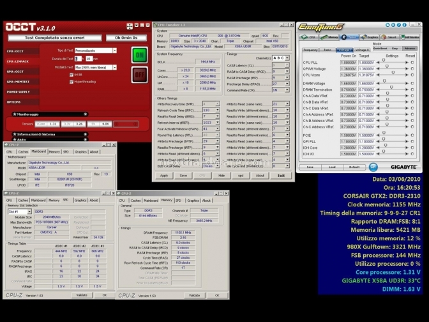Adjust the DRAM Termination slider handle

pos(391,87)
